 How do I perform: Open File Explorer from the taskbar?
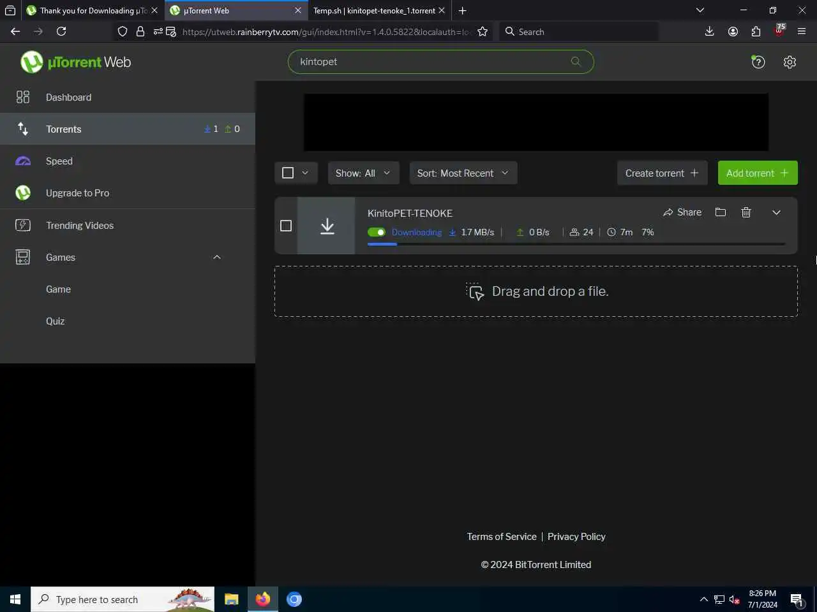pyautogui.click(x=231, y=599)
